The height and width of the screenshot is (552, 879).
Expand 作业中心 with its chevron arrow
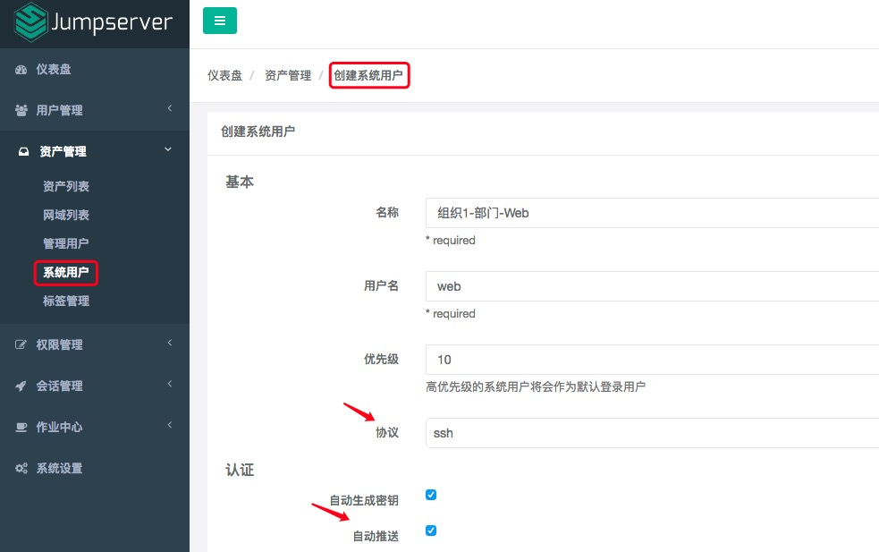[x=169, y=425]
